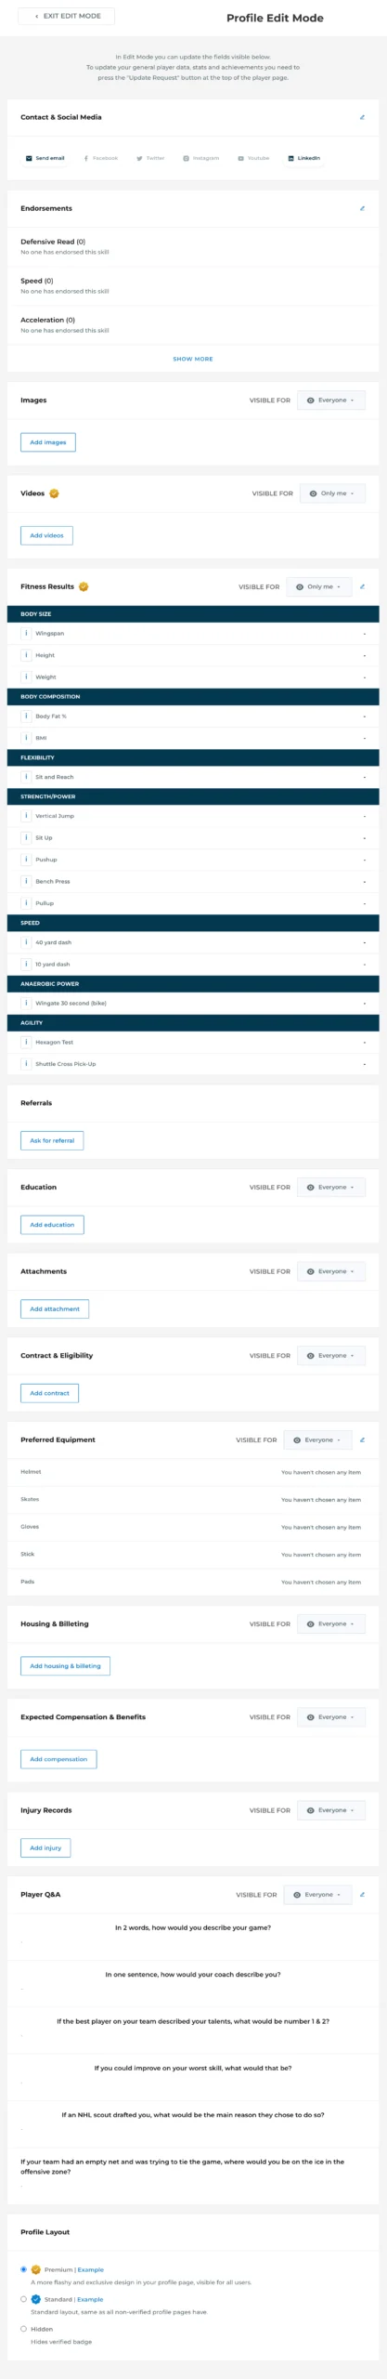
Task: Expand endorsements with Show More
Action: pyautogui.click(x=193, y=359)
